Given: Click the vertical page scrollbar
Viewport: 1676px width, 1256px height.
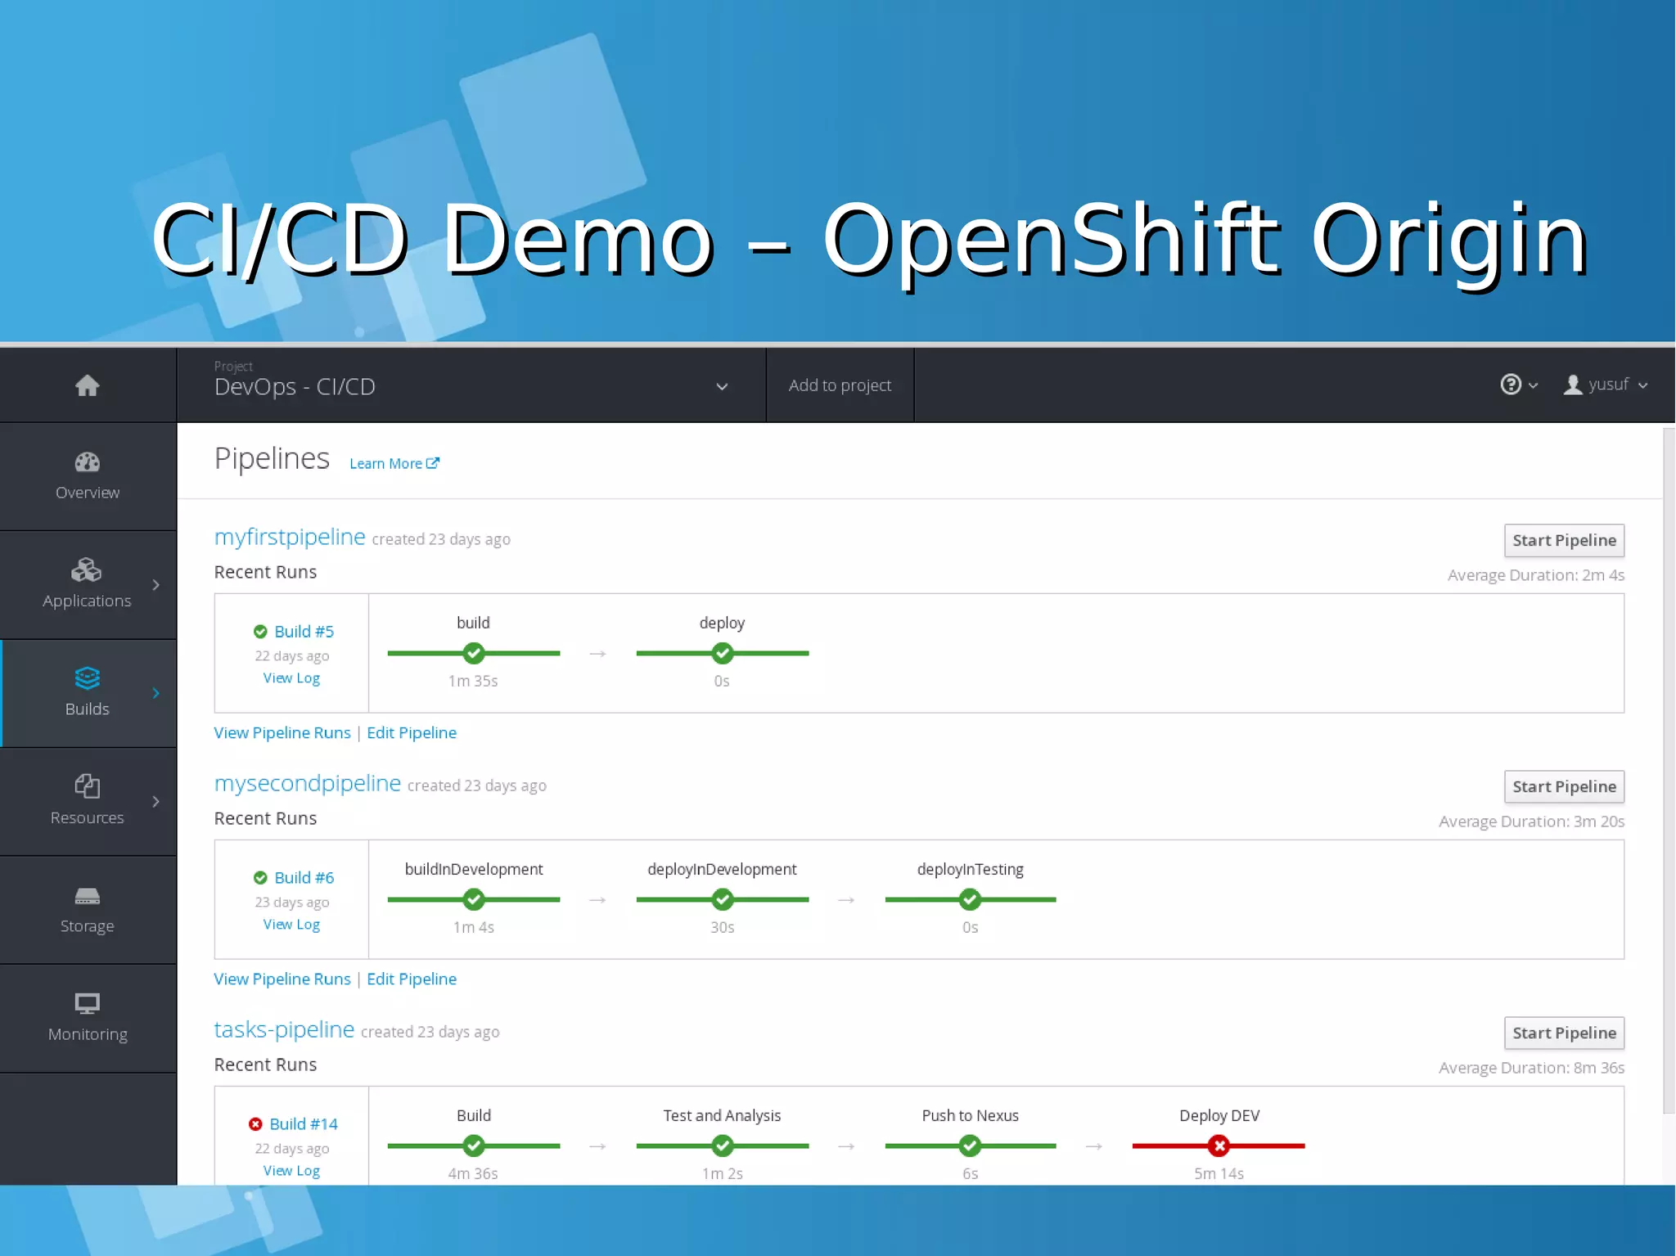Looking at the screenshot, I should coord(1669,769).
